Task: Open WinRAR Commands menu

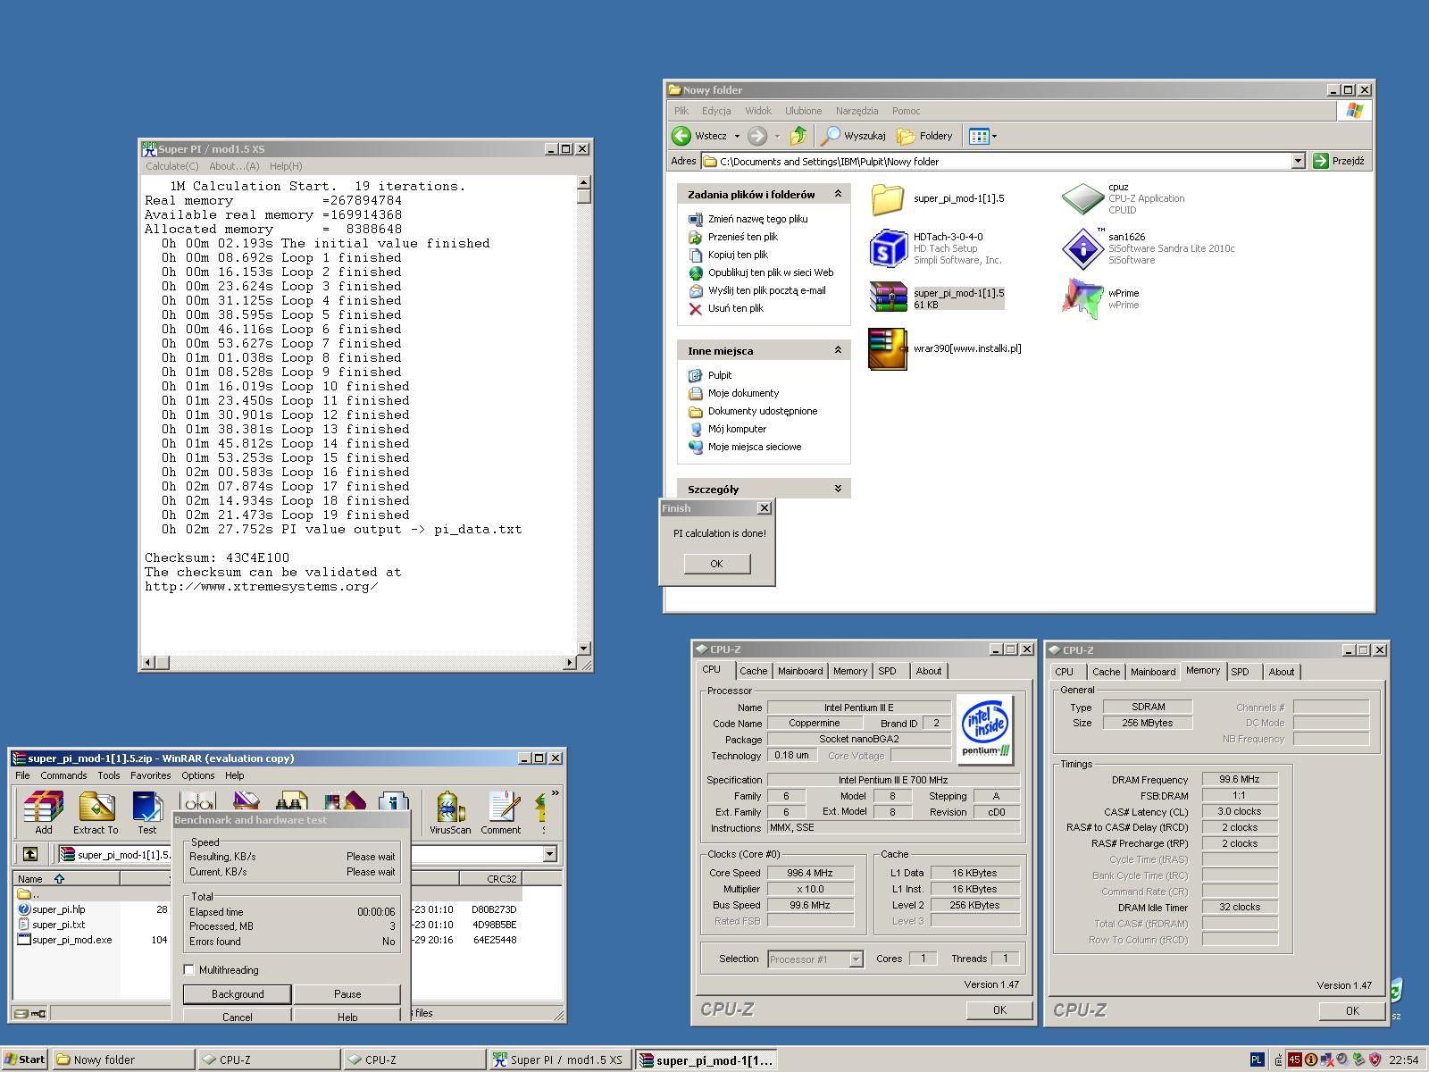Action: click(63, 775)
